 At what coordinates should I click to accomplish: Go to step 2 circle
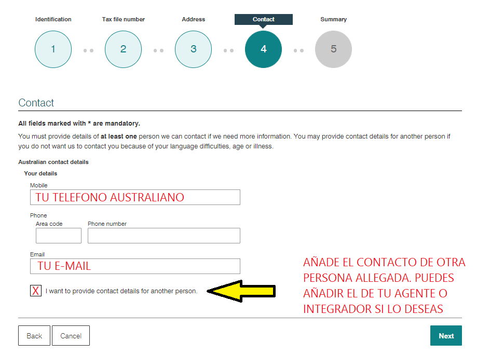[123, 49]
